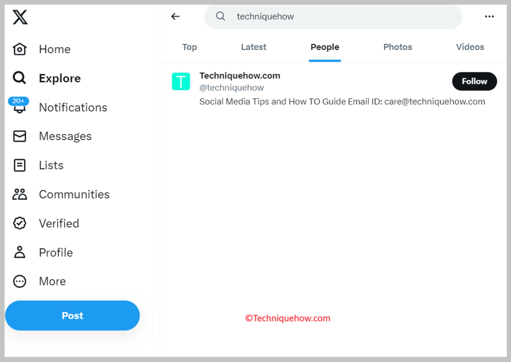Switch to the Videos tab

[x=470, y=47]
